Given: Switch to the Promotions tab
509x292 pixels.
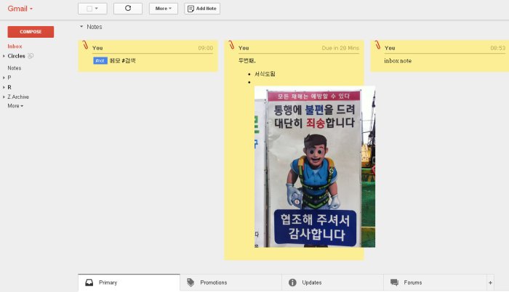Looking at the screenshot, I should tap(231, 283).
